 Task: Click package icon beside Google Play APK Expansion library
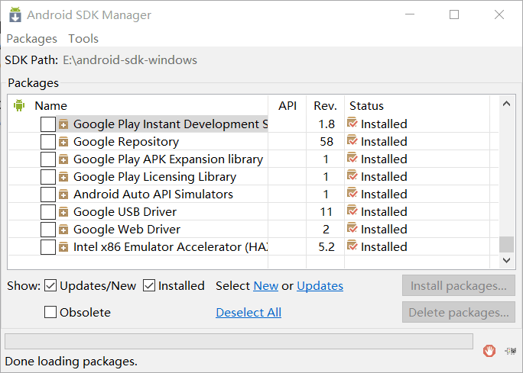[x=63, y=159]
